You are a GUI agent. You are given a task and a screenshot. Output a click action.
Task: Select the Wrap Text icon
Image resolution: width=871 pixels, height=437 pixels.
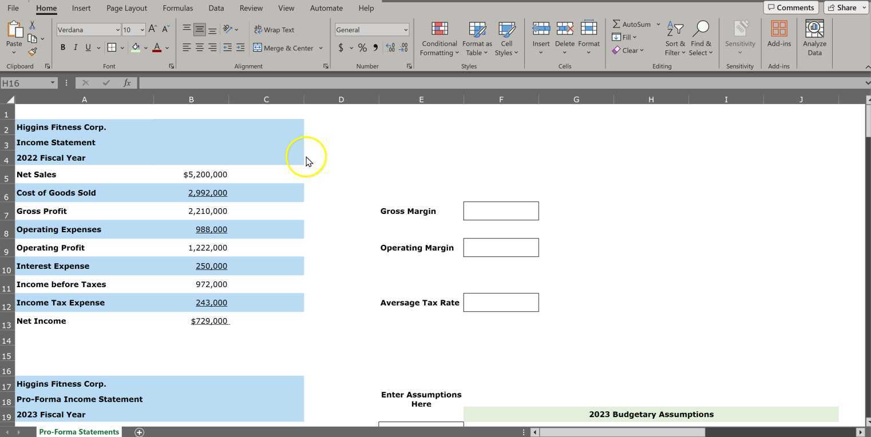258,30
